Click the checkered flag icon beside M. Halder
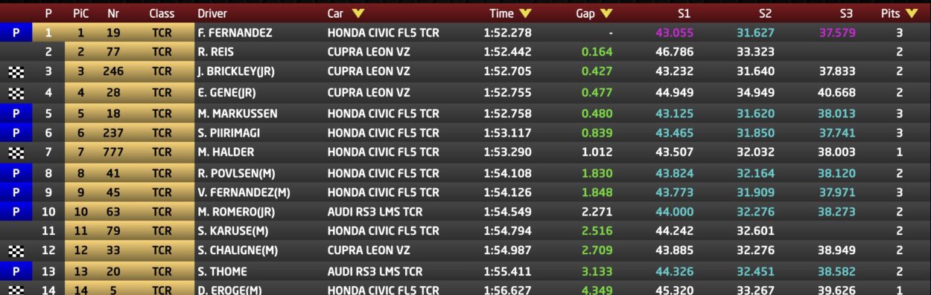Image resolution: width=931 pixels, height=295 pixels. pos(16,152)
